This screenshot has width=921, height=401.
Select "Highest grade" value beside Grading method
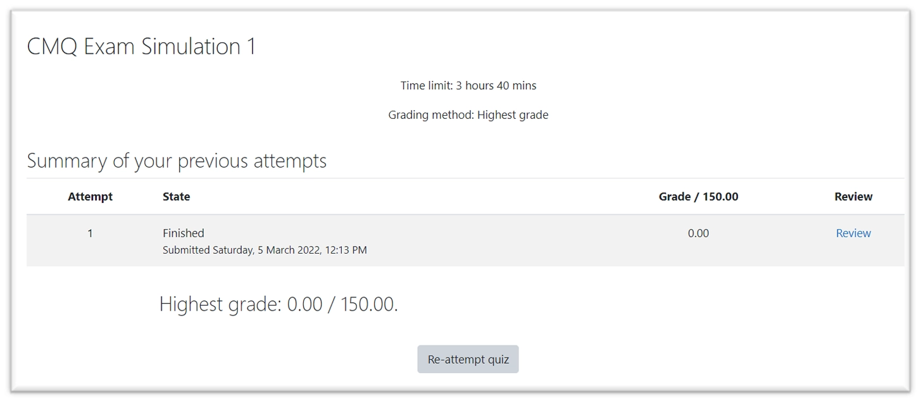coord(513,115)
